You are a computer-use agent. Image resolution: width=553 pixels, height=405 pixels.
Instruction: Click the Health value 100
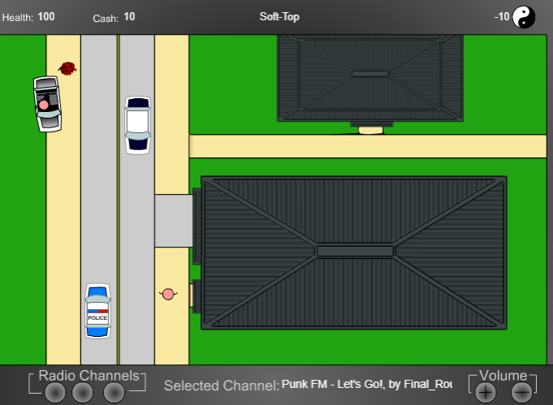(46, 16)
